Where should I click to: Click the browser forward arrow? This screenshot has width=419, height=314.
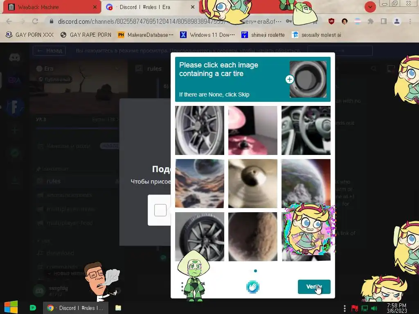[x=23, y=21]
